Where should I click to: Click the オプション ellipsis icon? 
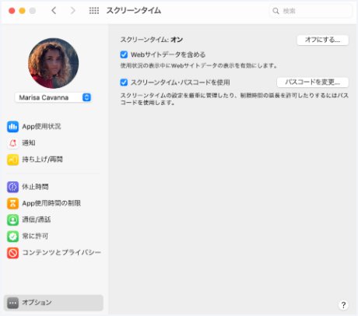(x=12, y=303)
